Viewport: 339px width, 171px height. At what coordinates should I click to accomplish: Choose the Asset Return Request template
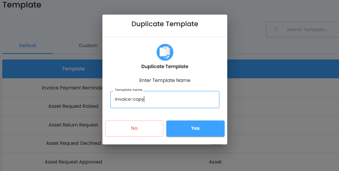[73, 125]
